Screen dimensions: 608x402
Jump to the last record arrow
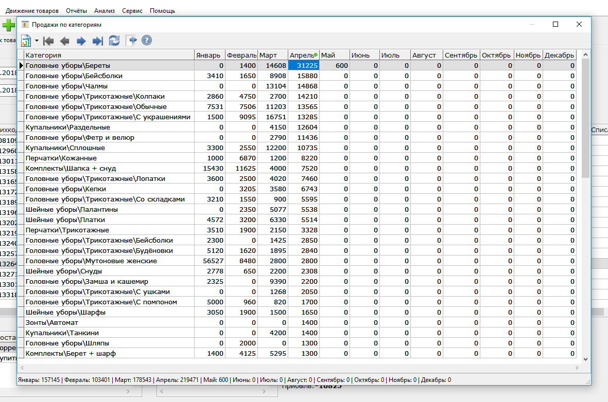point(98,41)
